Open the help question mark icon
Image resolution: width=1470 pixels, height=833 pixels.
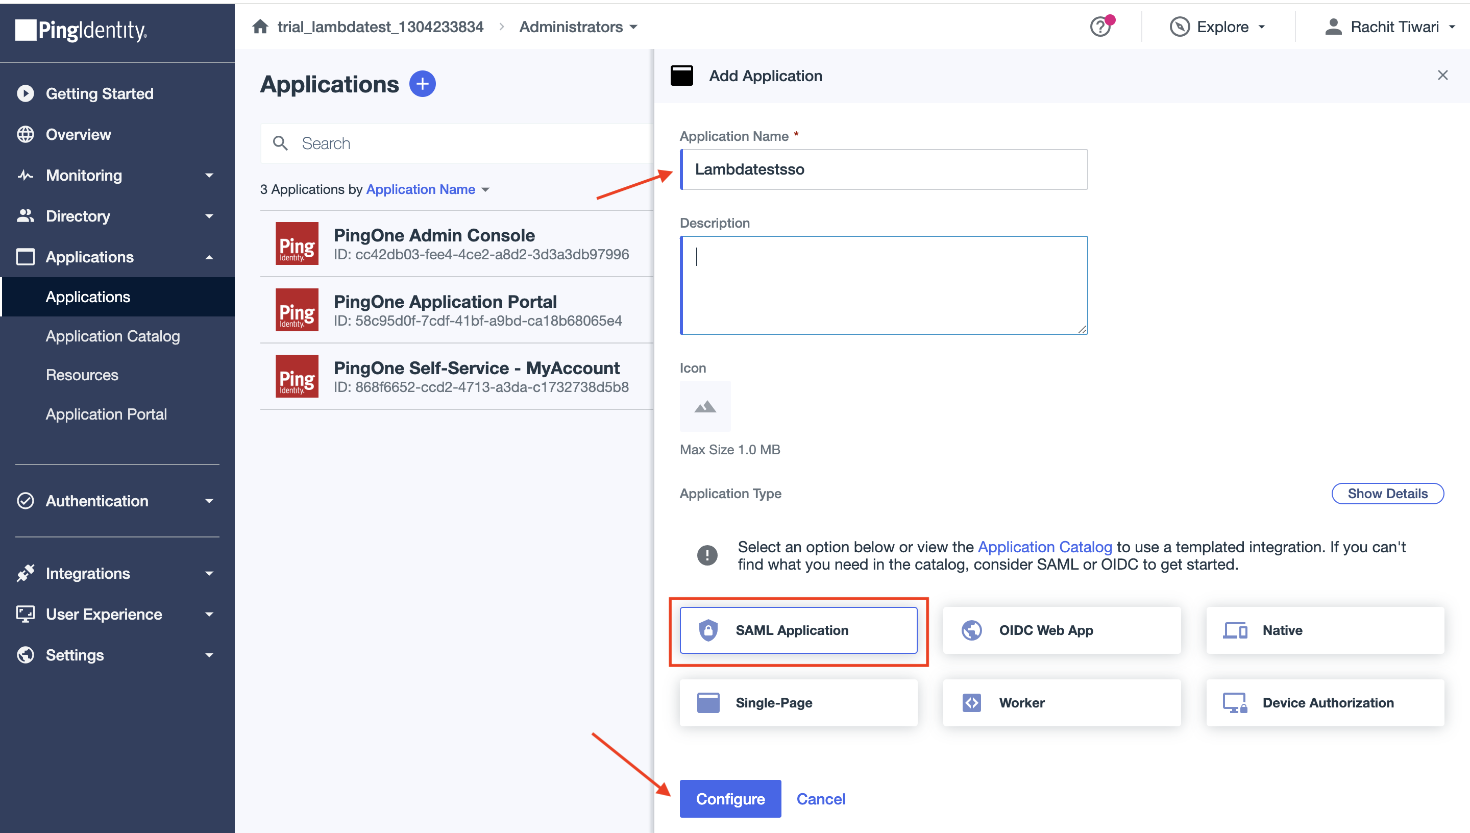pos(1100,27)
